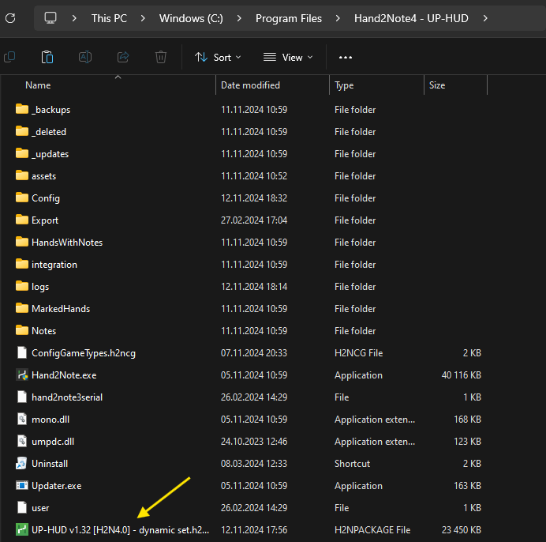
Task: Select the Updater.exe icon
Action: tap(22, 485)
